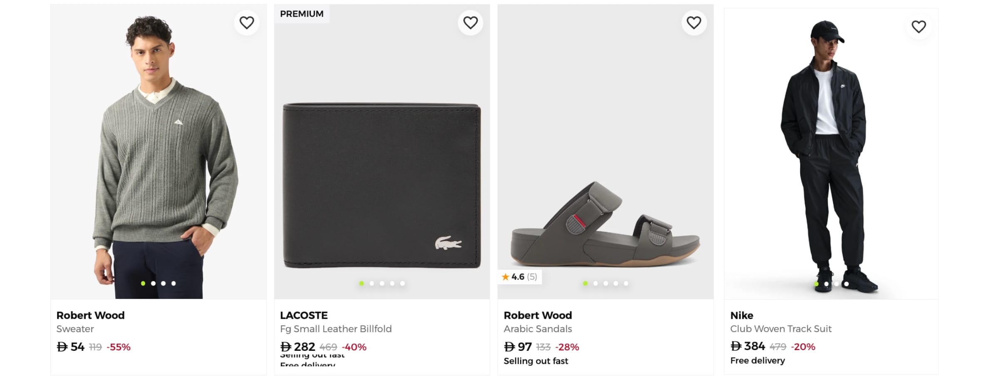Favorite the Lacoste billfold with heart icon
The width and height of the screenshot is (995, 380).
[470, 22]
